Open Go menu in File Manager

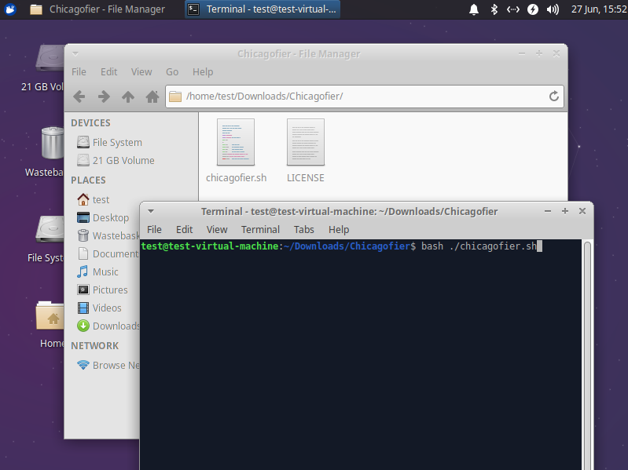(172, 72)
